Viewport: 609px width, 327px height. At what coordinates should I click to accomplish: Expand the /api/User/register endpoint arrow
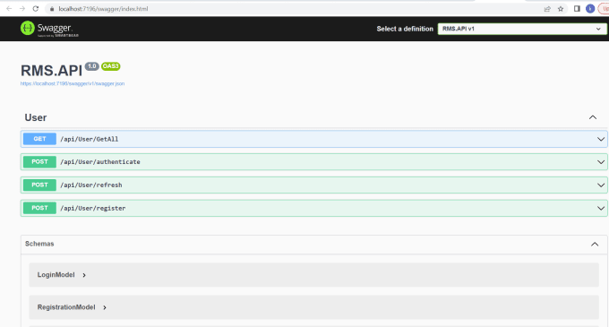[600, 208]
